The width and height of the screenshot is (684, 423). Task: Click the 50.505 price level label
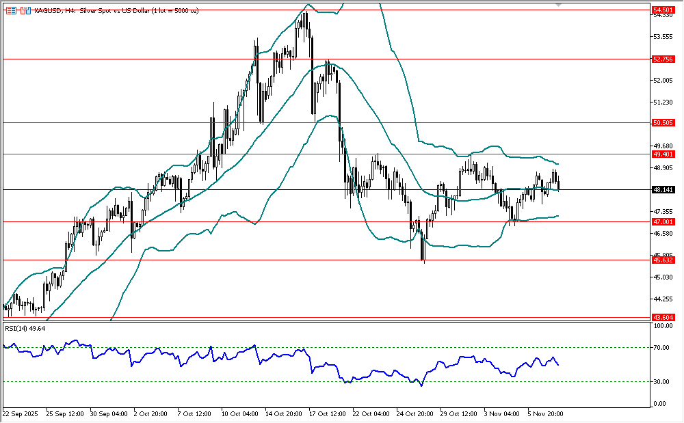[663, 123]
